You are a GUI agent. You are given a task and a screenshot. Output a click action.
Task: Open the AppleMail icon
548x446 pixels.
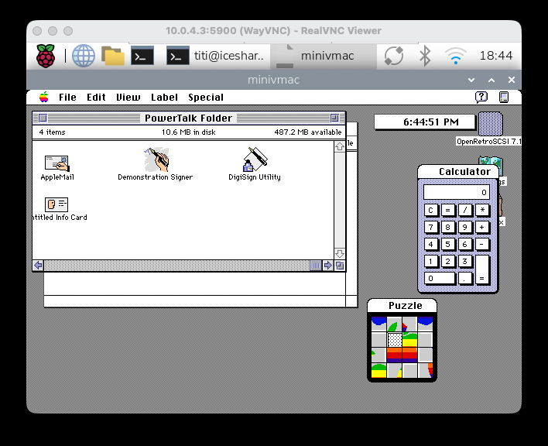click(x=57, y=163)
